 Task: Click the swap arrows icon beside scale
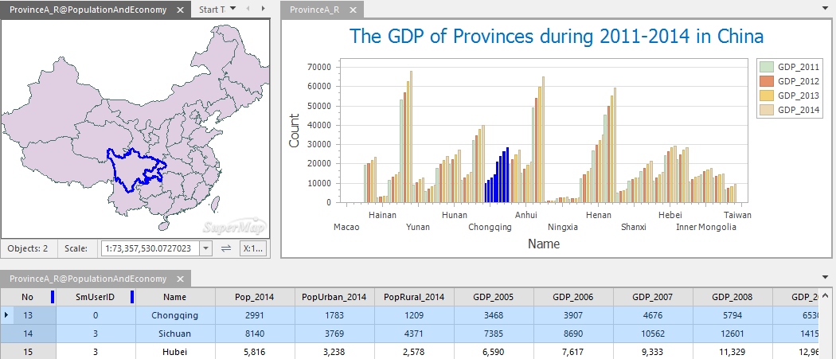pyautogui.click(x=226, y=248)
